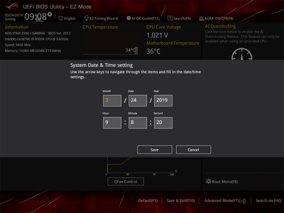Viewport: 284px width, 213px height.
Task: Select the Hour field showing 9
Action: pyautogui.click(x=112, y=123)
